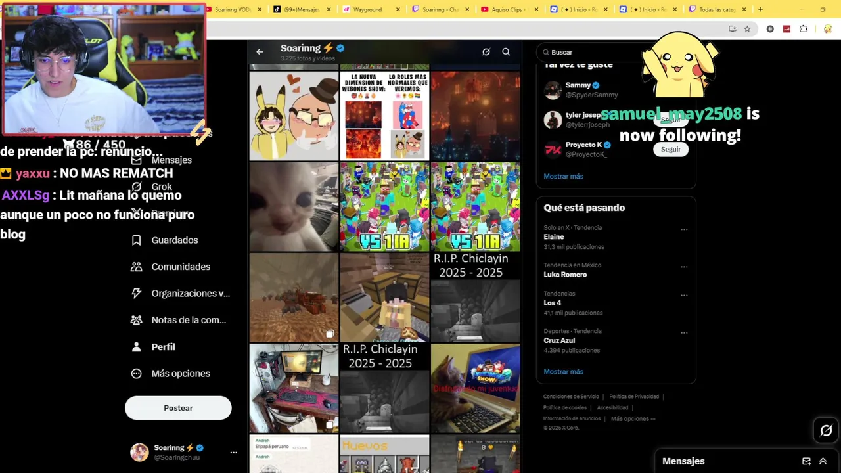Viewport: 841px width, 473px height.
Task: Open Política de cookies link
Action: 564,408
